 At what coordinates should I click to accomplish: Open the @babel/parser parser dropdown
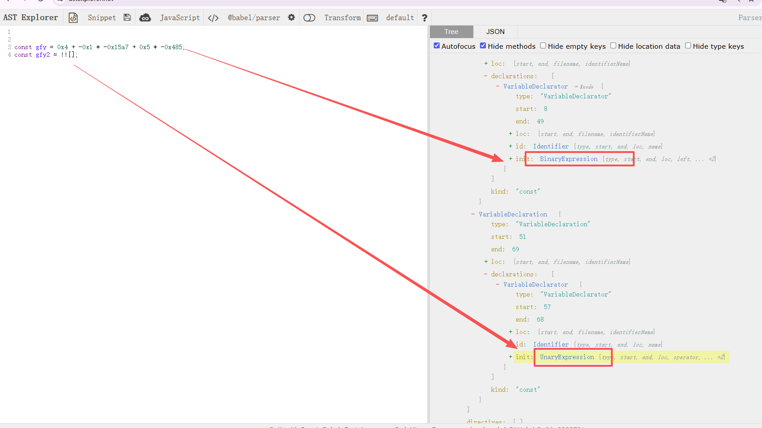254,17
